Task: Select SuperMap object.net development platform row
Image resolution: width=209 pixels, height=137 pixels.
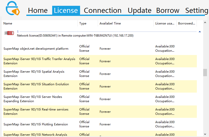Action: click(36, 49)
